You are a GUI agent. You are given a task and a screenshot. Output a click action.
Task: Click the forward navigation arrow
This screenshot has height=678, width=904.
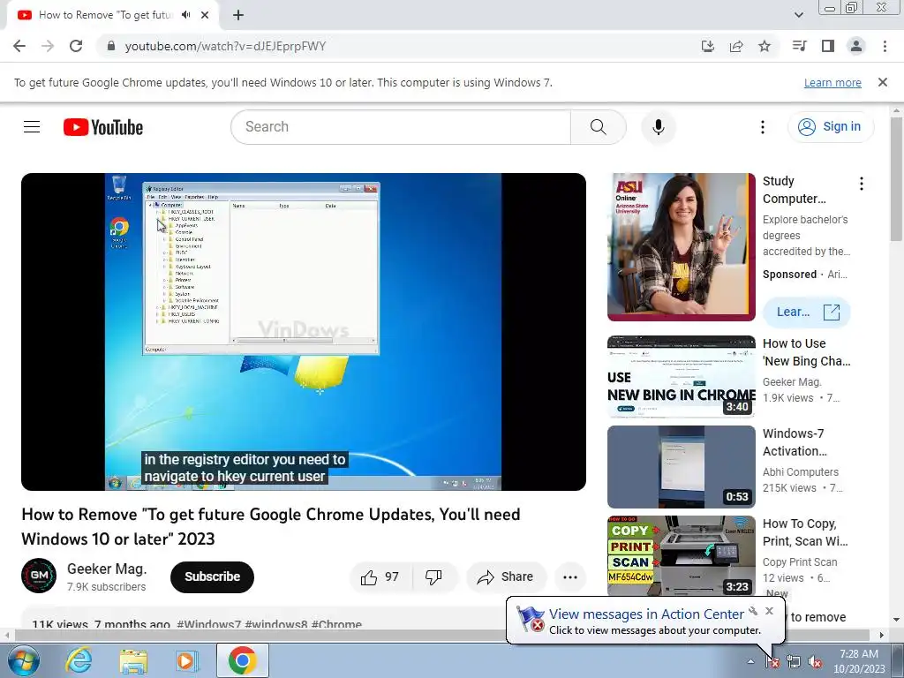point(48,46)
